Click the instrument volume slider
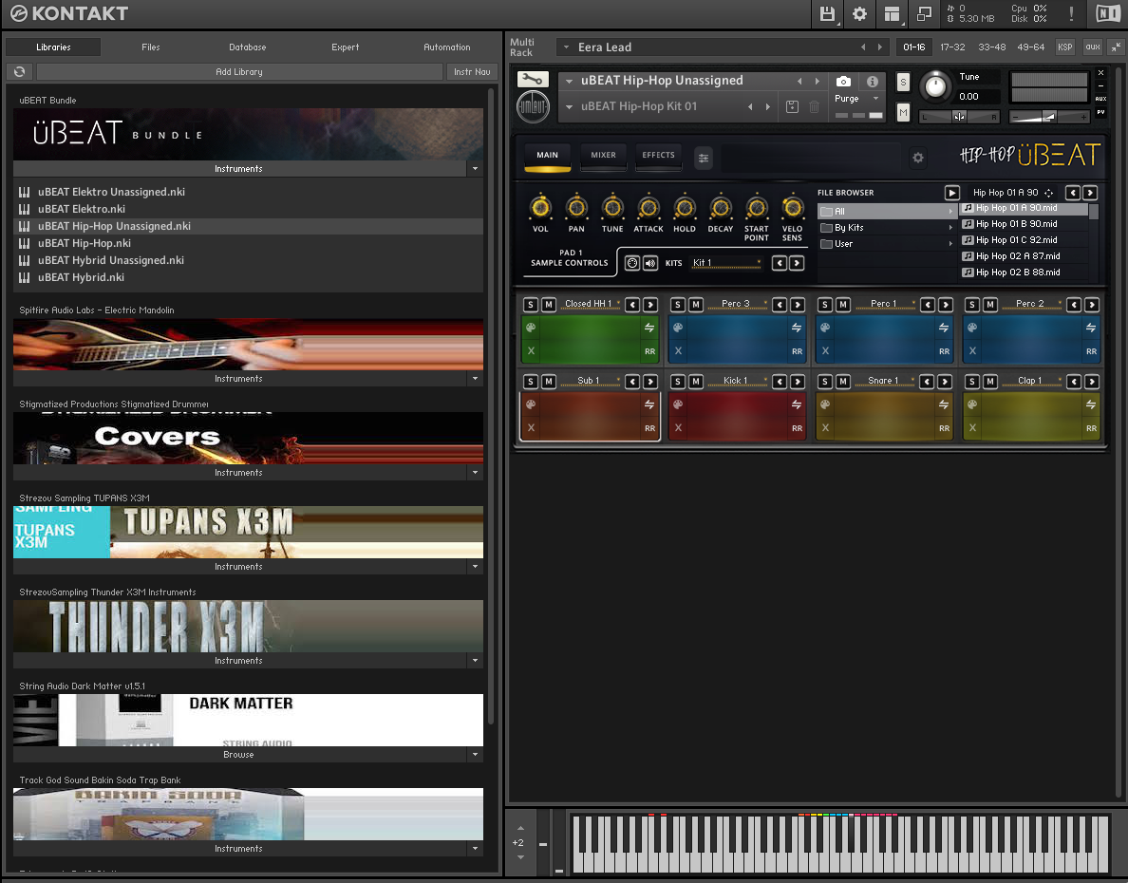1128x883 pixels. click(x=1049, y=117)
